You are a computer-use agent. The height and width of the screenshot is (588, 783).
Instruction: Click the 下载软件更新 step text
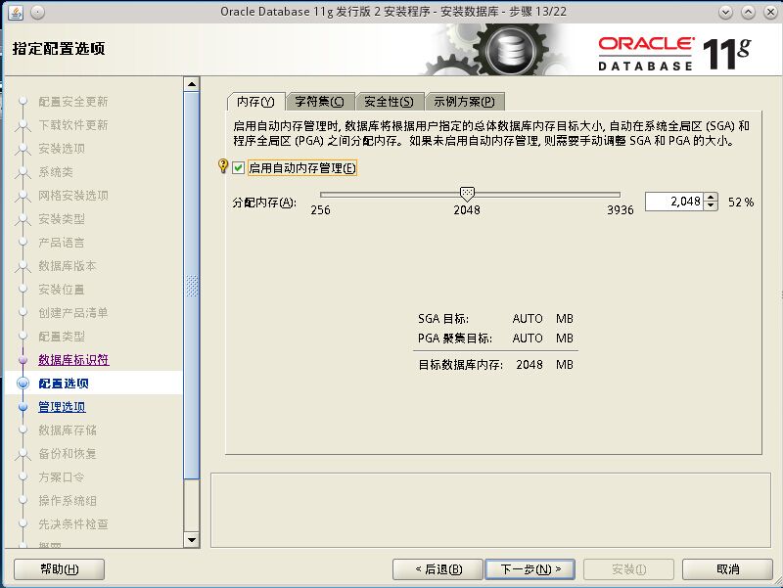[73, 125]
